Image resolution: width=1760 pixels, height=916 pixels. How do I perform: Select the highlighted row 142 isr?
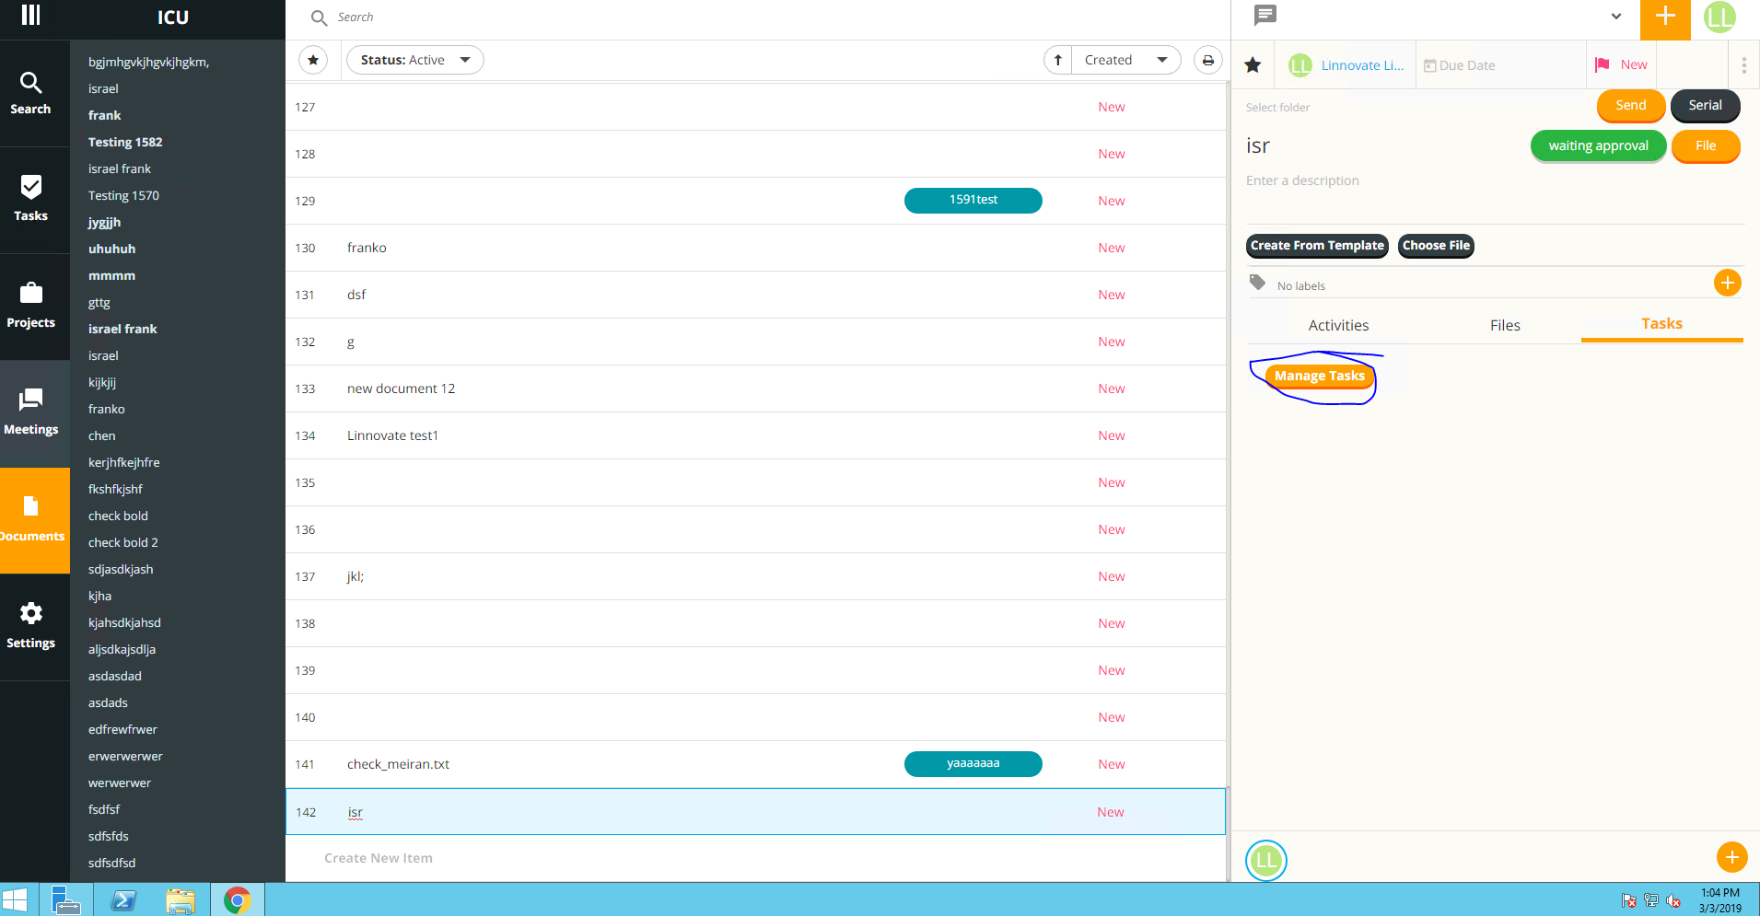click(755, 812)
